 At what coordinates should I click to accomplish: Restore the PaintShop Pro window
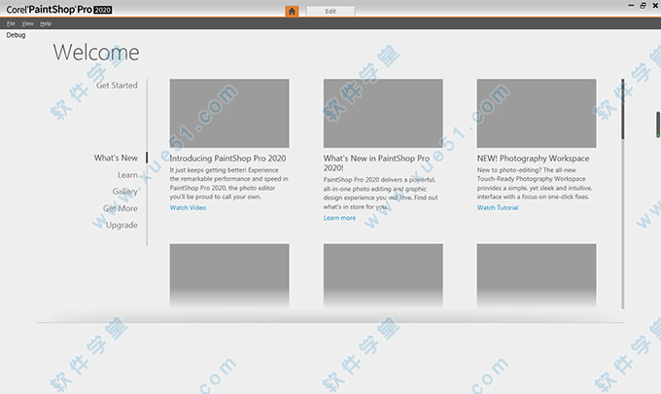643,6
